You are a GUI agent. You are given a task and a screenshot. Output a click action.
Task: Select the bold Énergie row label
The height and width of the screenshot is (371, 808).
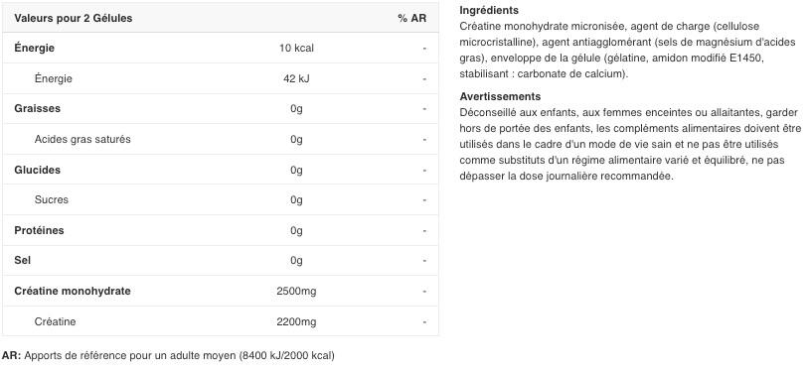click(x=35, y=48)
